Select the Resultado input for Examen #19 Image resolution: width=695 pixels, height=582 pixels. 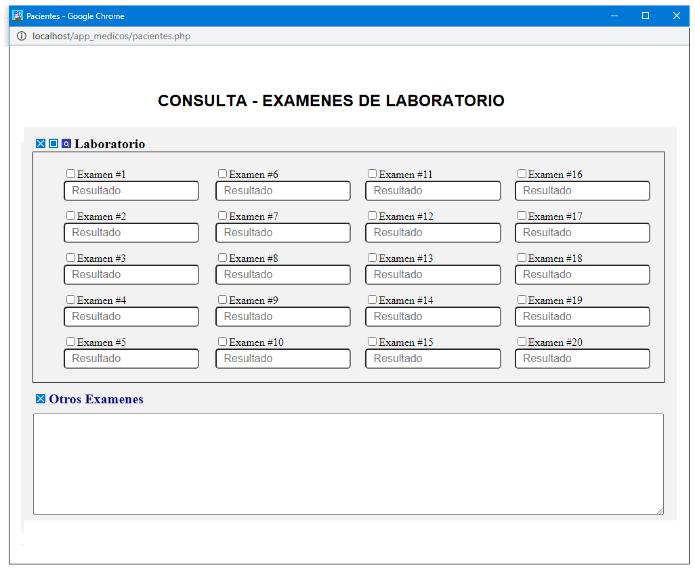point(583,317)
